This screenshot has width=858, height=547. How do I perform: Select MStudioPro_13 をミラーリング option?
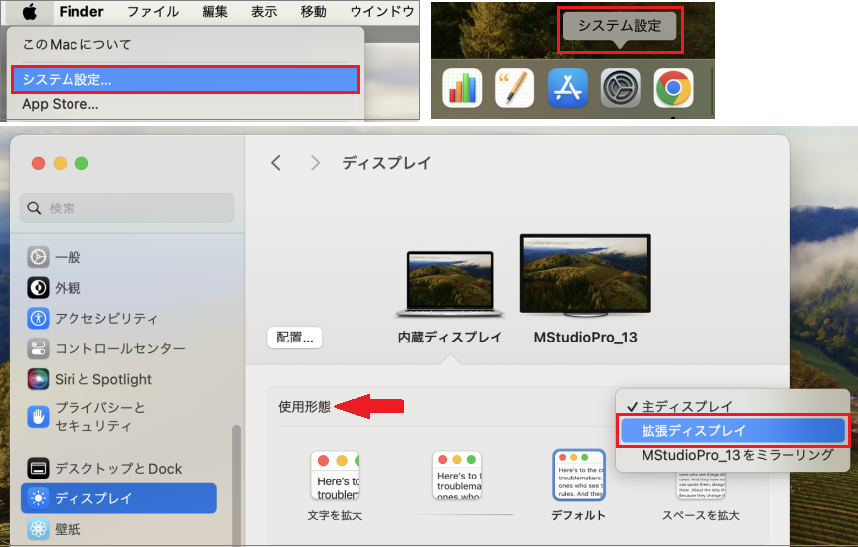(732, 455)
